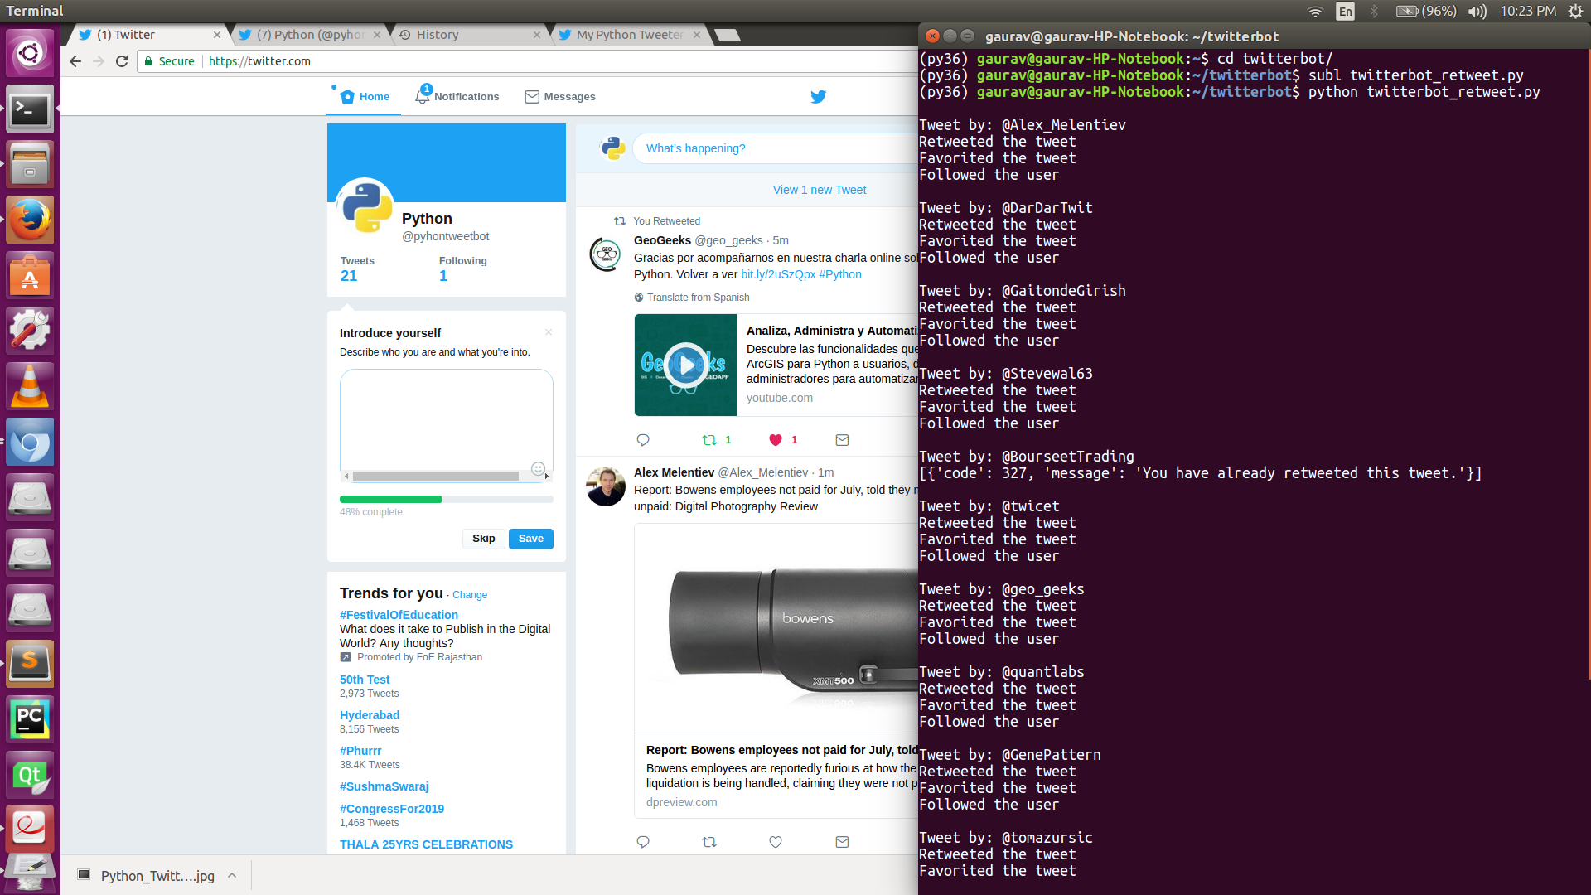The image size is (1591, 895).
Task: Open Terminal from the launcher dock
Action: (30, 109)
